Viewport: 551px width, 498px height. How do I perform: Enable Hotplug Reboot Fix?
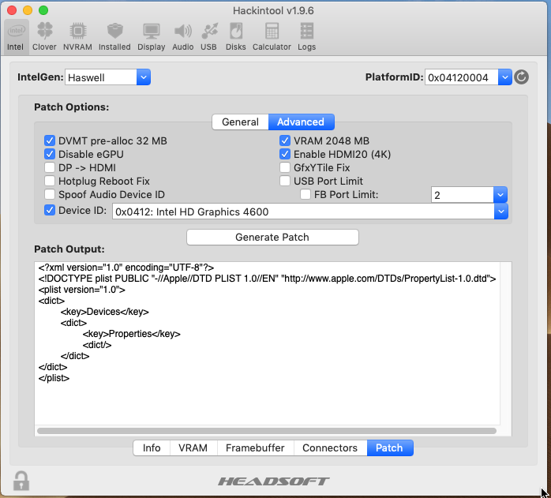(50, 181)
